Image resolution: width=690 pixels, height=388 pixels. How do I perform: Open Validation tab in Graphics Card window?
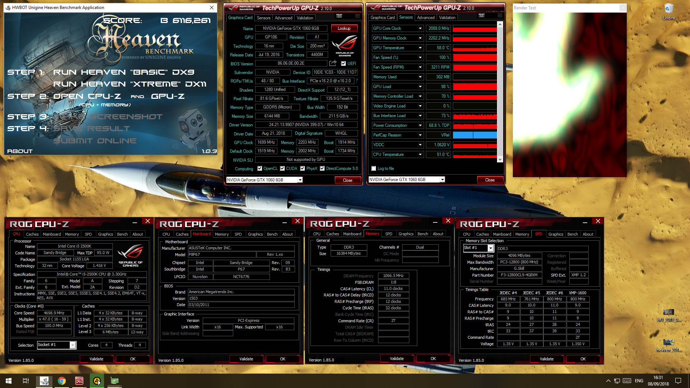click(305, 18)
